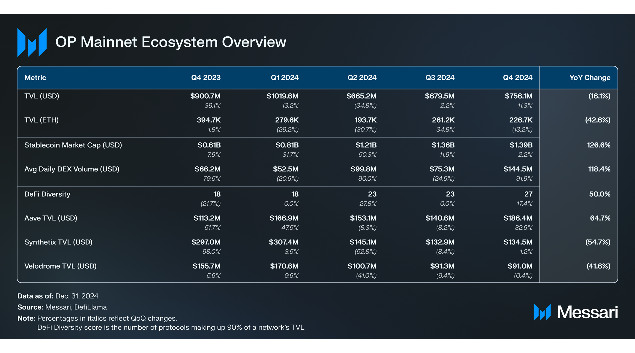
Task: Click the (16.1%) YoY change value
Action: click(x=599, y=96)
